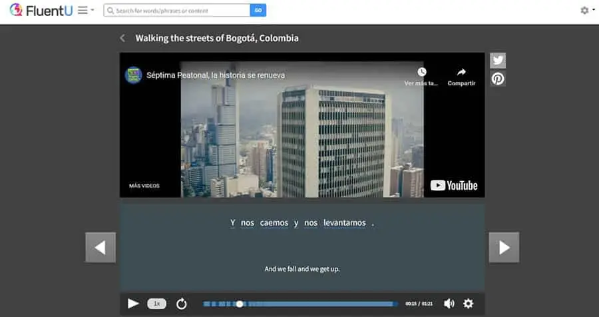Viewport: 599px width, 317px height.
Task: Click the word 'caemos' in the subtitle
Action: pos(274,222)
